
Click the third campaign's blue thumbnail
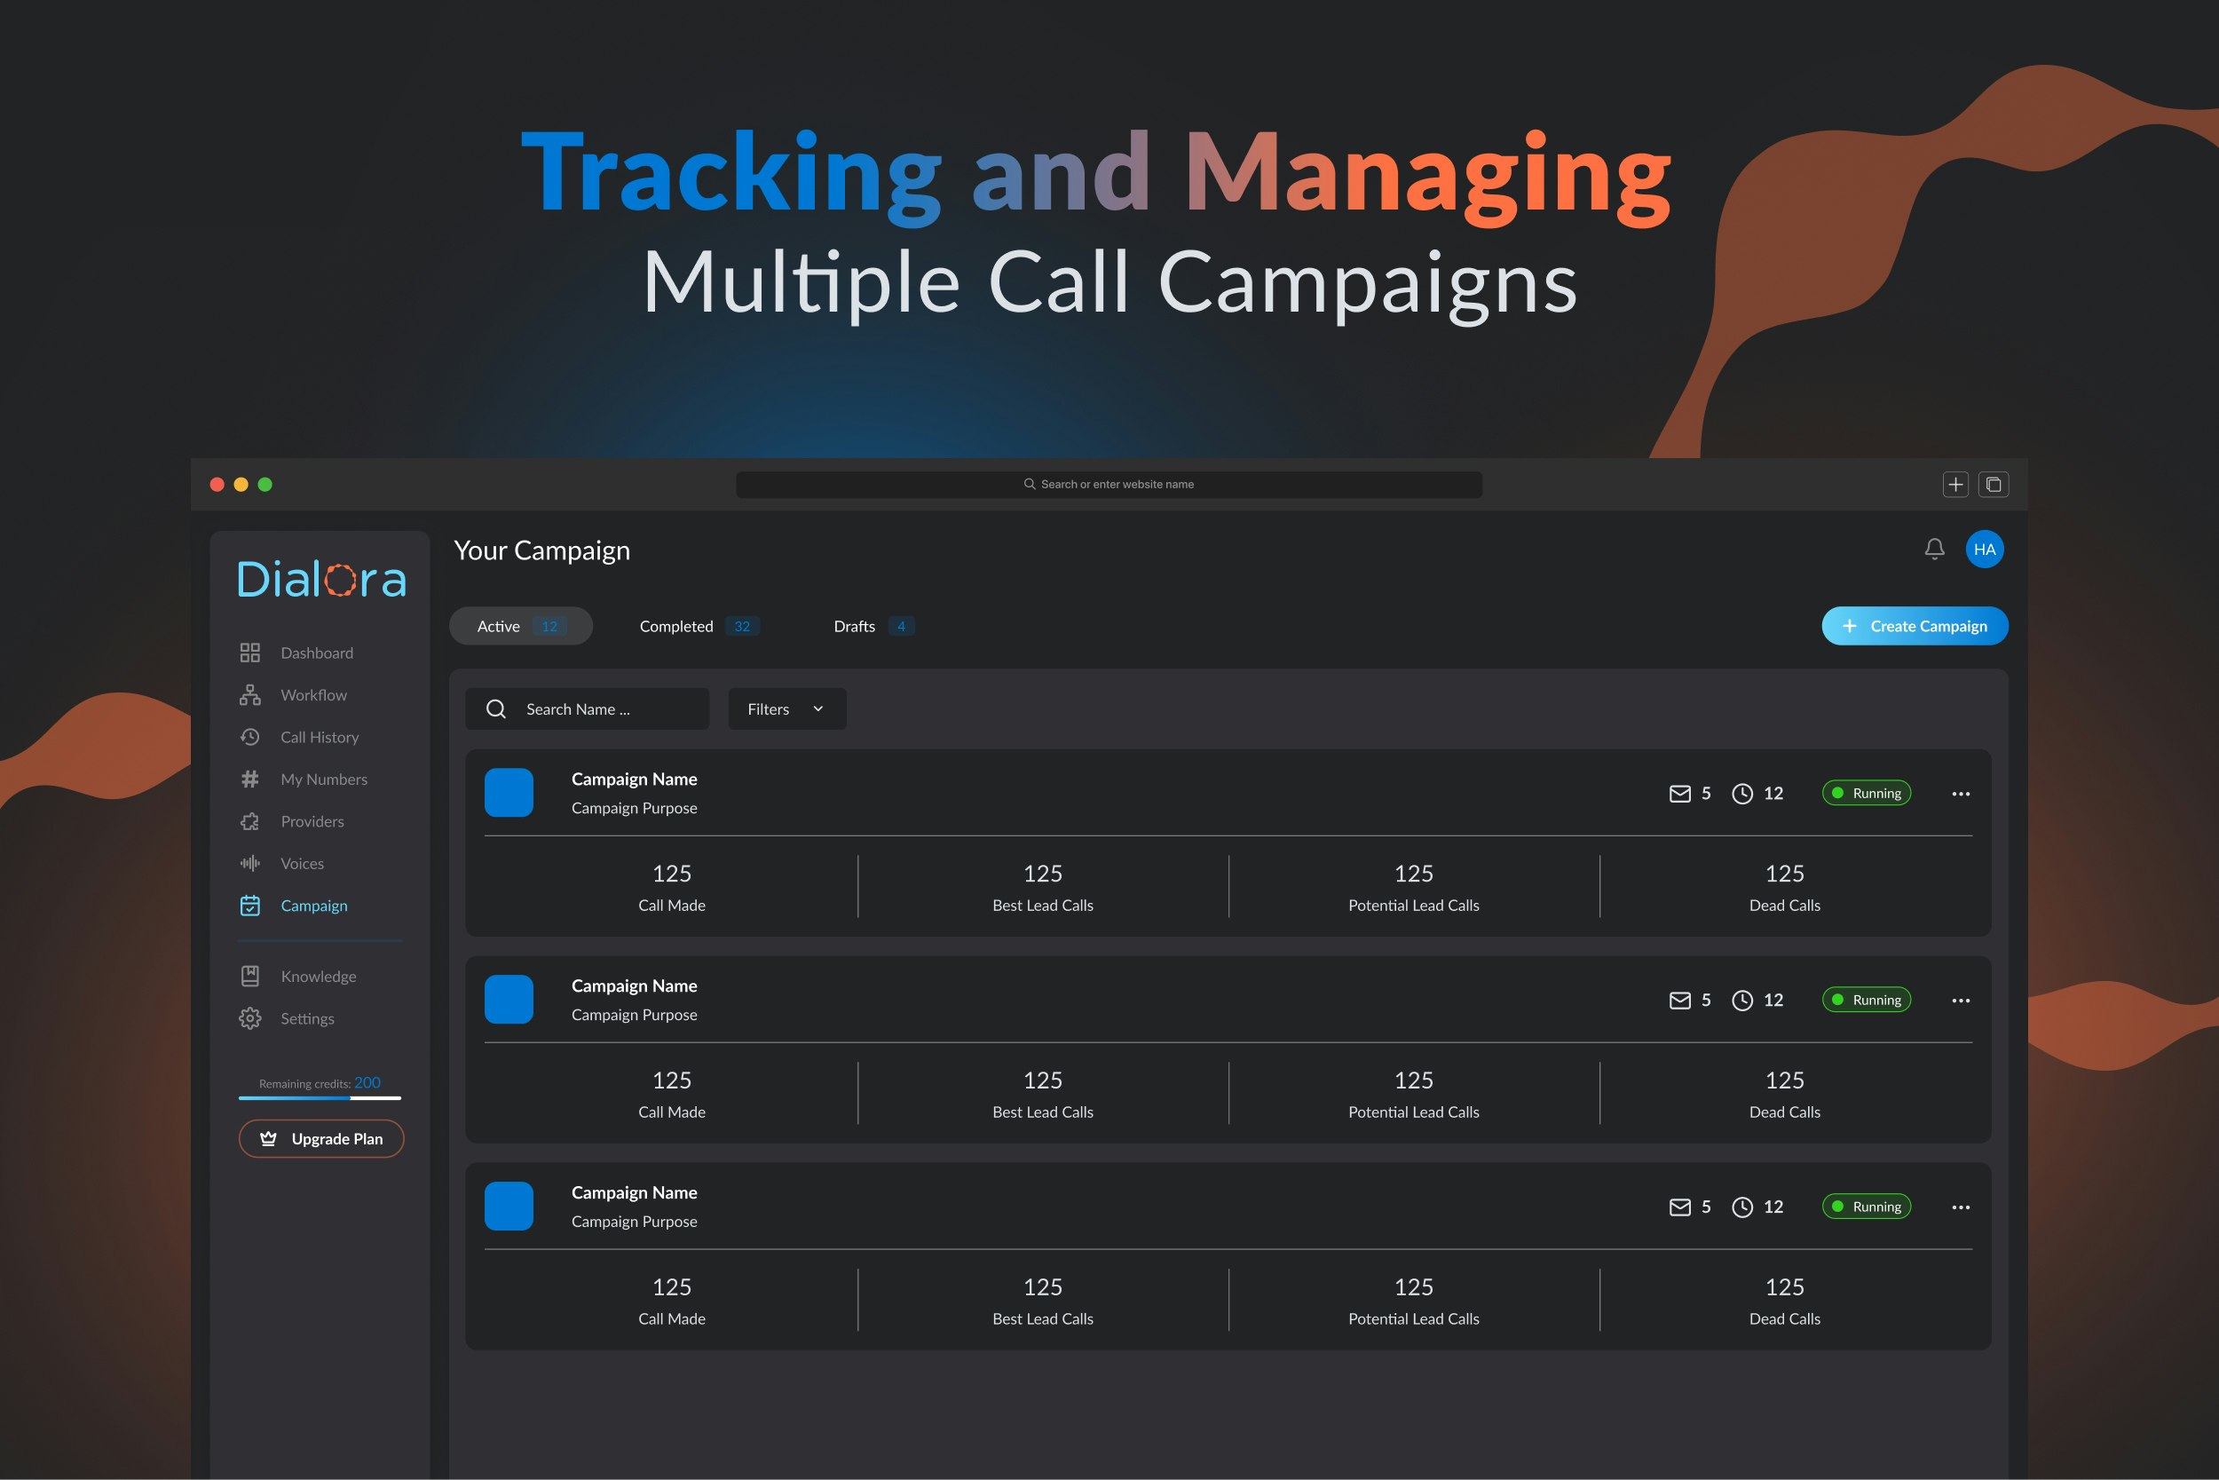click(509, 1207)
